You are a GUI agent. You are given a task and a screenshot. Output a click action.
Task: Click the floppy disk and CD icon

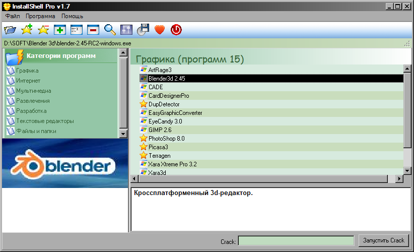[x=143, y=30]
